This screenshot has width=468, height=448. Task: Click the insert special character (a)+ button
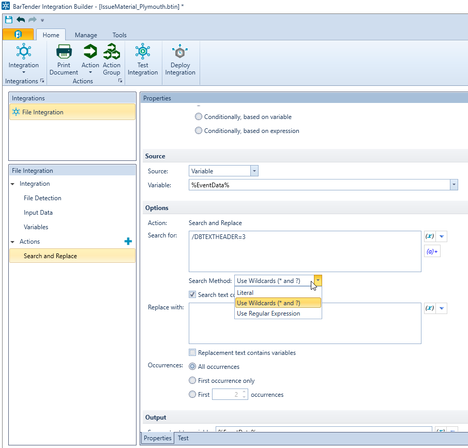tap(432, 252)
